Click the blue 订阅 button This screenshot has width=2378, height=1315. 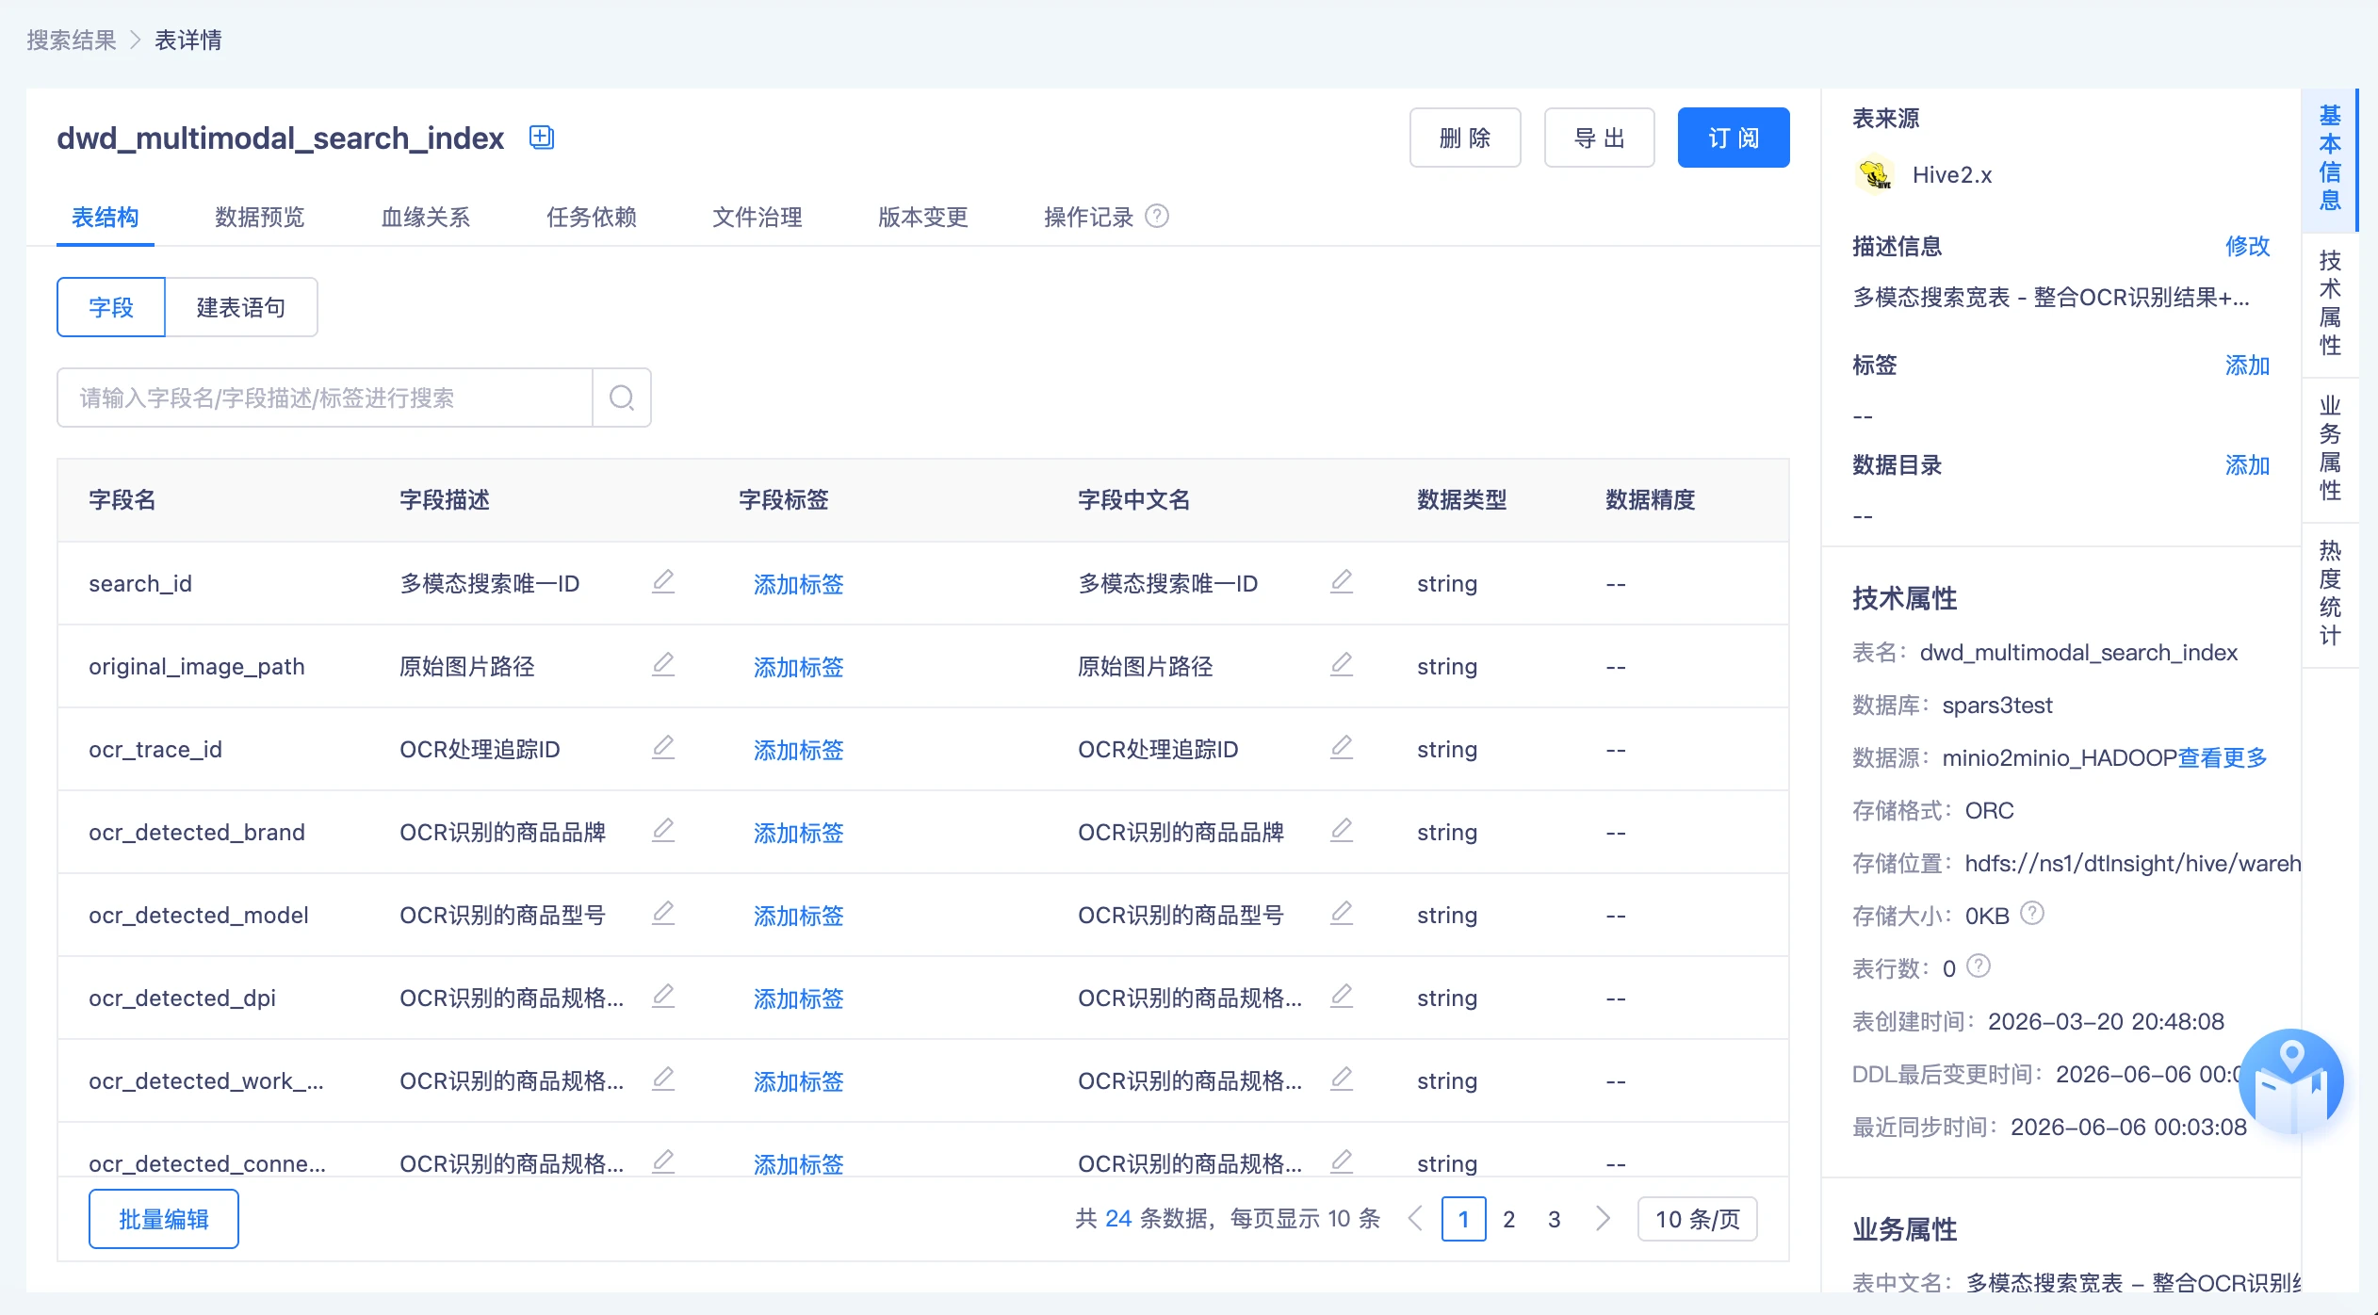click(1734, 138)
